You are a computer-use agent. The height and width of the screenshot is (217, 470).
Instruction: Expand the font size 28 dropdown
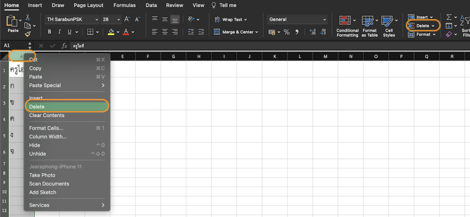pyautogui.click(x=118, y=20)
